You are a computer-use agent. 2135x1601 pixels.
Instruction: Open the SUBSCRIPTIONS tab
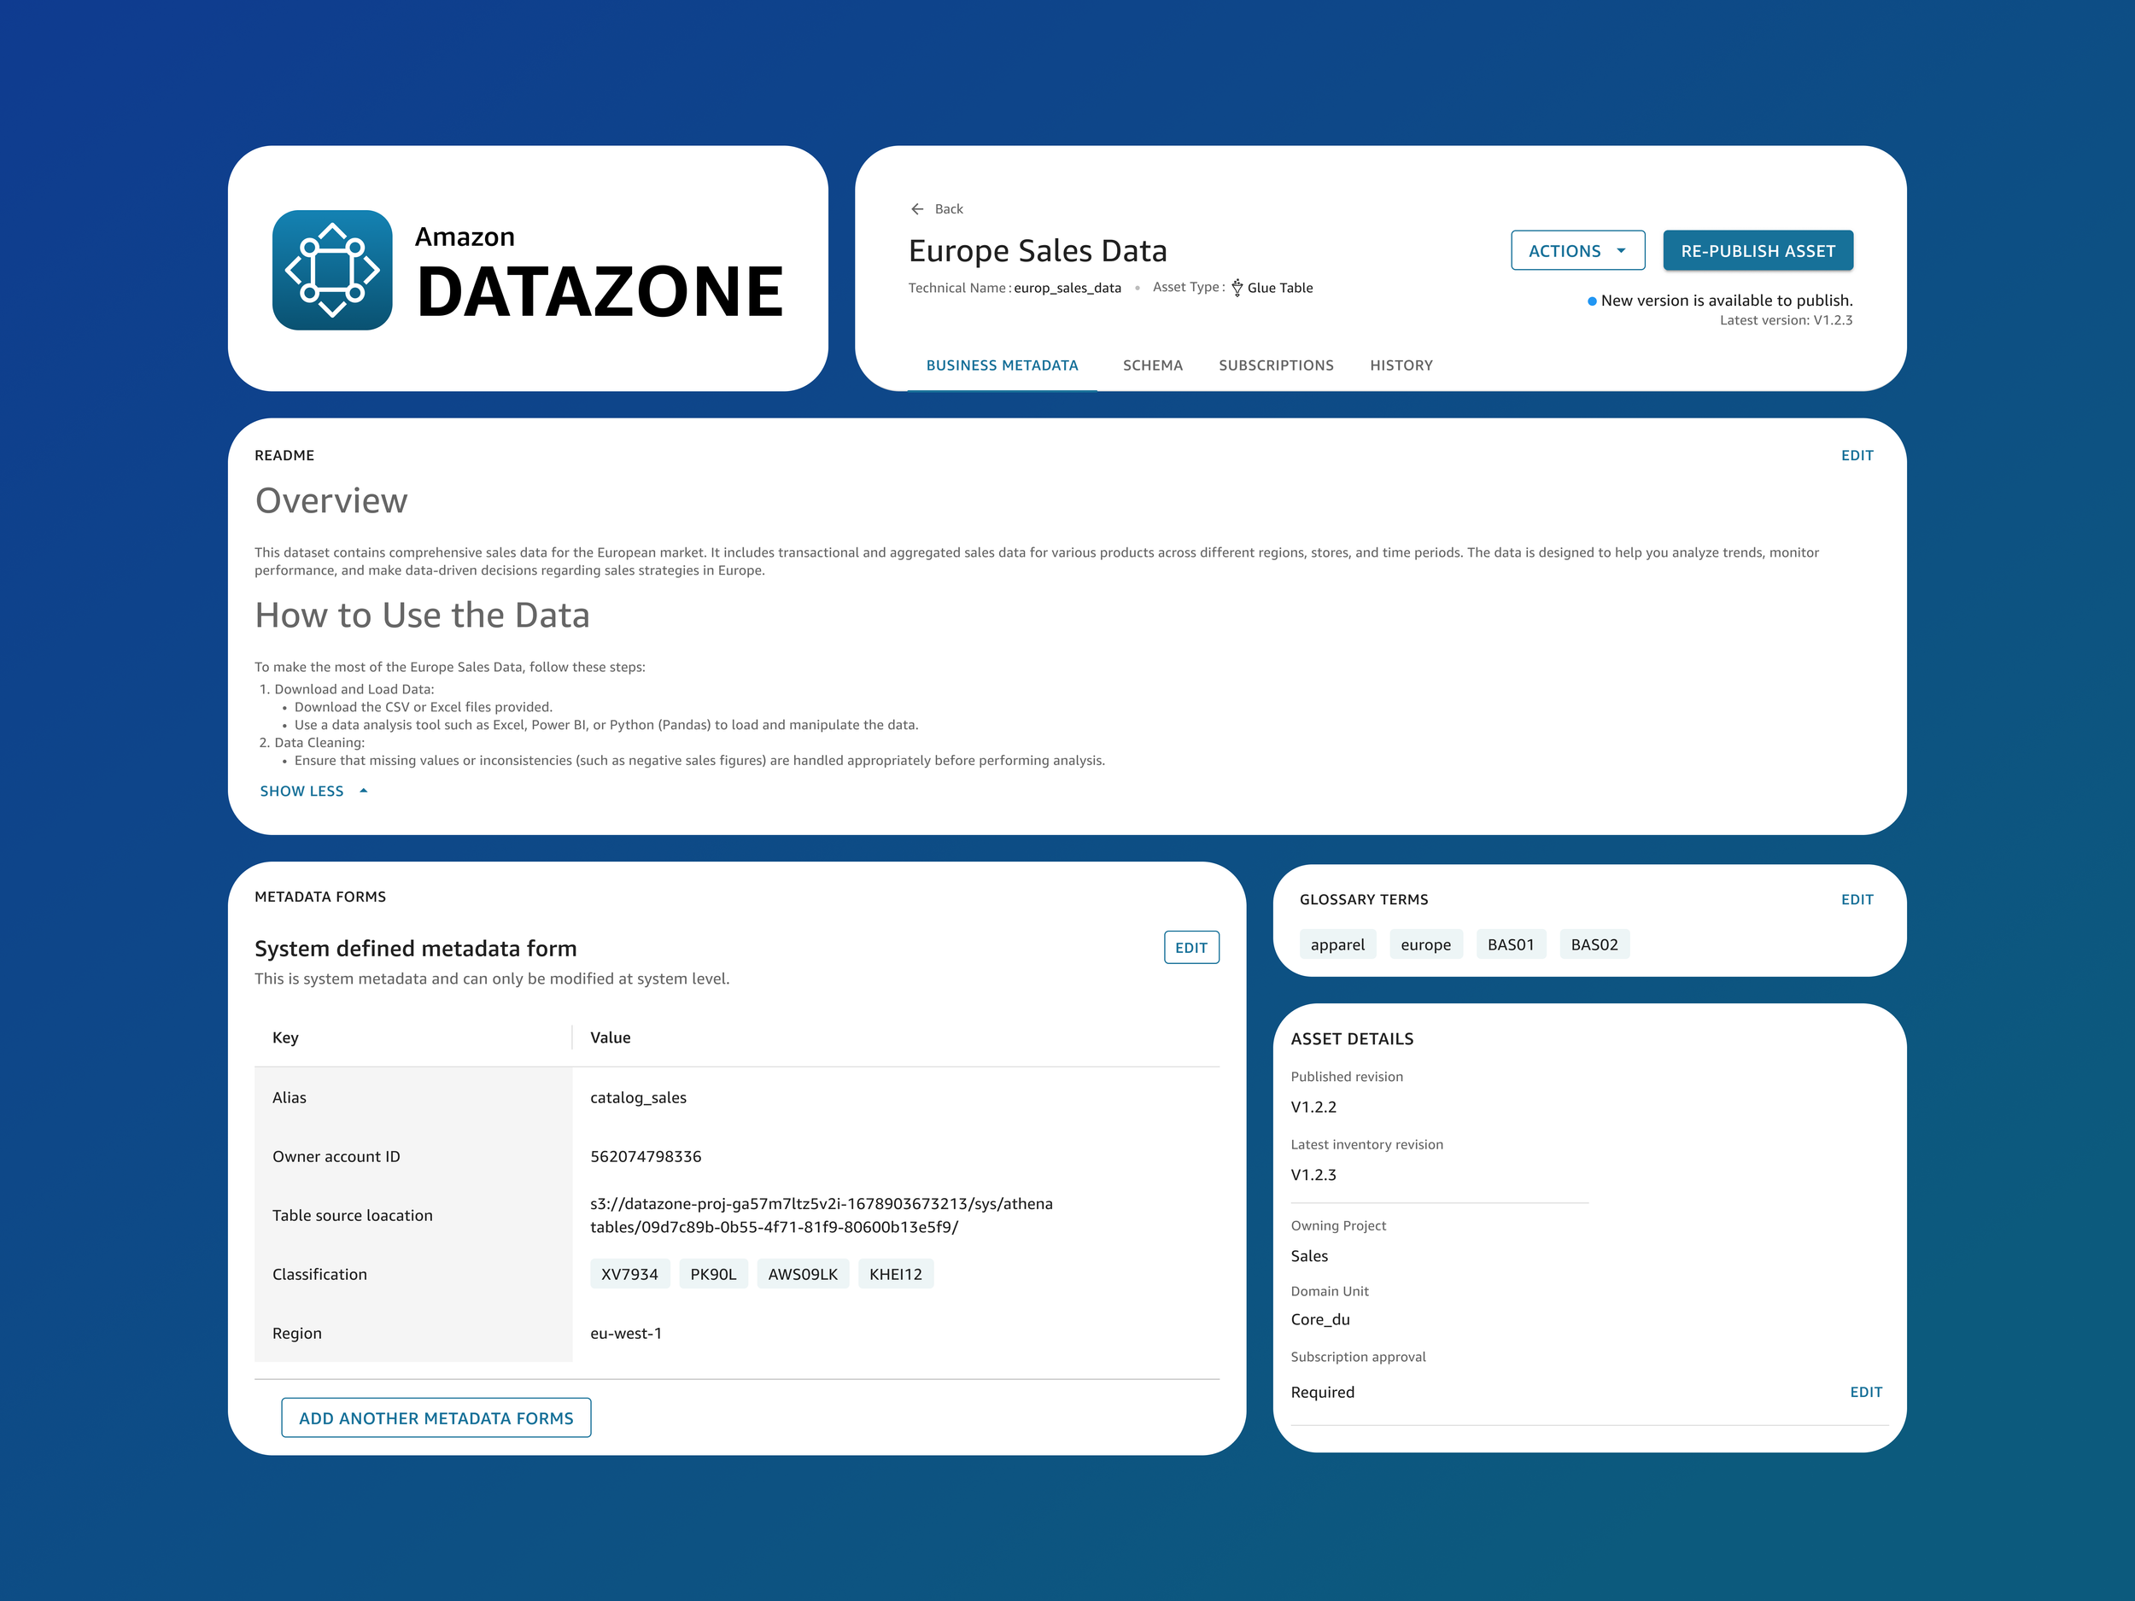point(1276,365)
